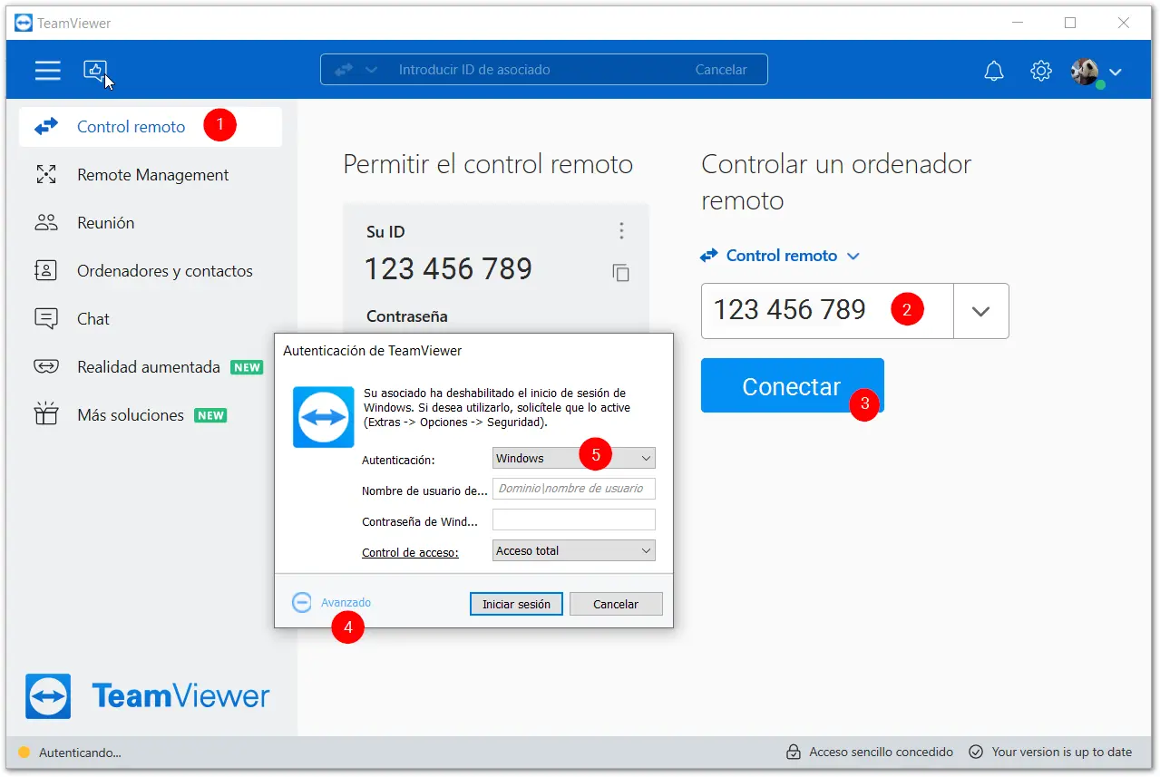This screenshot has width=1160, height=777.
Task: Click the Nombre de usuario field
Action: 573,489
